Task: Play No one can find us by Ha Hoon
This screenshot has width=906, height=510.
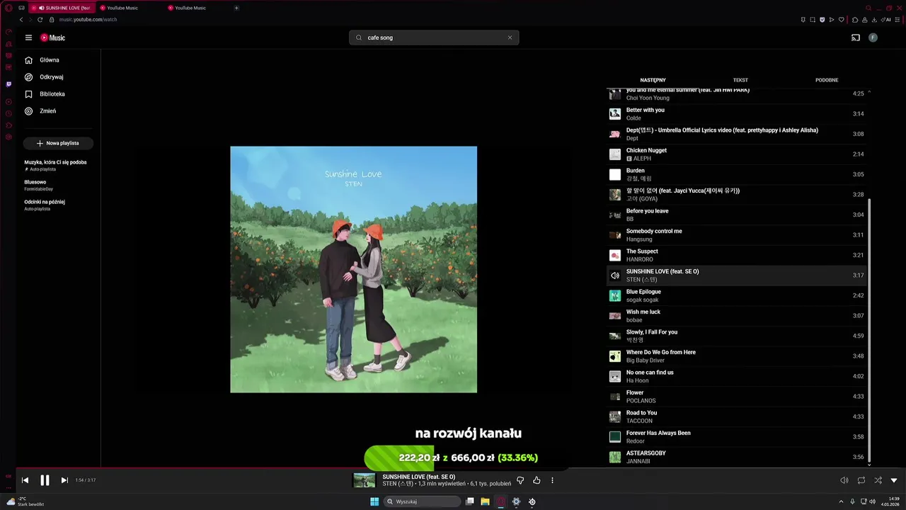Action: (x=736, y=376)
